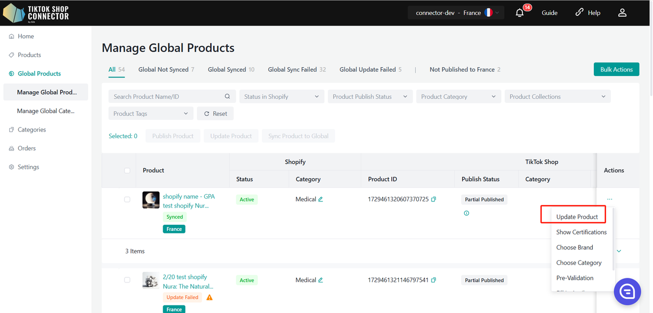This screenshot has width=653, height=313.
Task: Select the checkbox for 2/20 test shopify product
Action: coord(127,280)
